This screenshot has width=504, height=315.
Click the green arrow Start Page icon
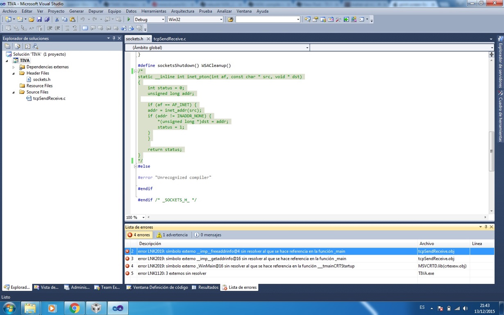[x=346, y=19]
